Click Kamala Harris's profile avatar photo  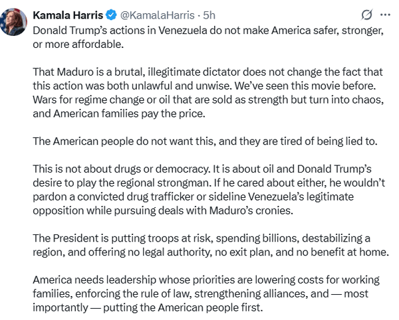(16, 23)
